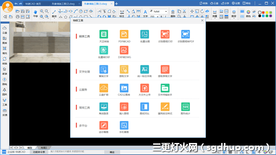Expand the 350 text size dropdown
Screen dimensions: 276x155
coord(157,16)
